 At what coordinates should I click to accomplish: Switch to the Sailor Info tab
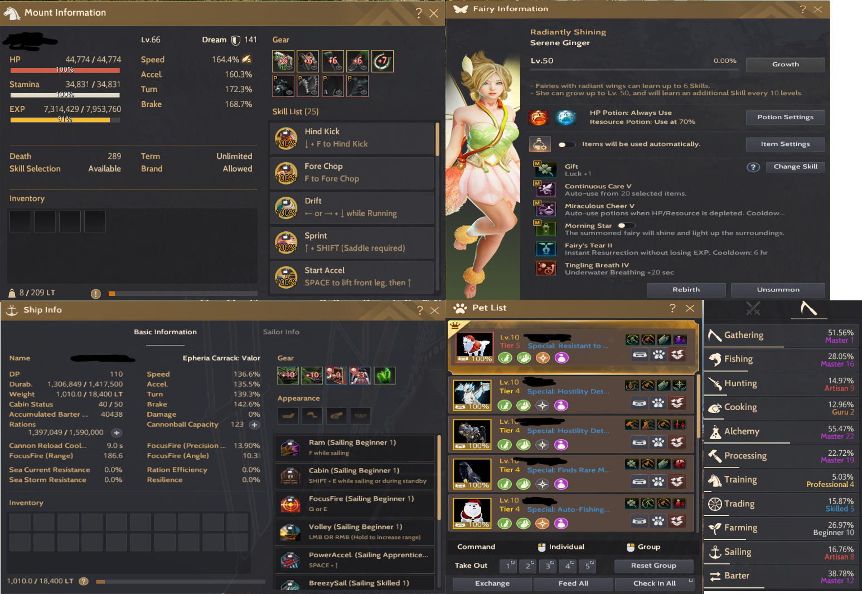click(281, 332)
